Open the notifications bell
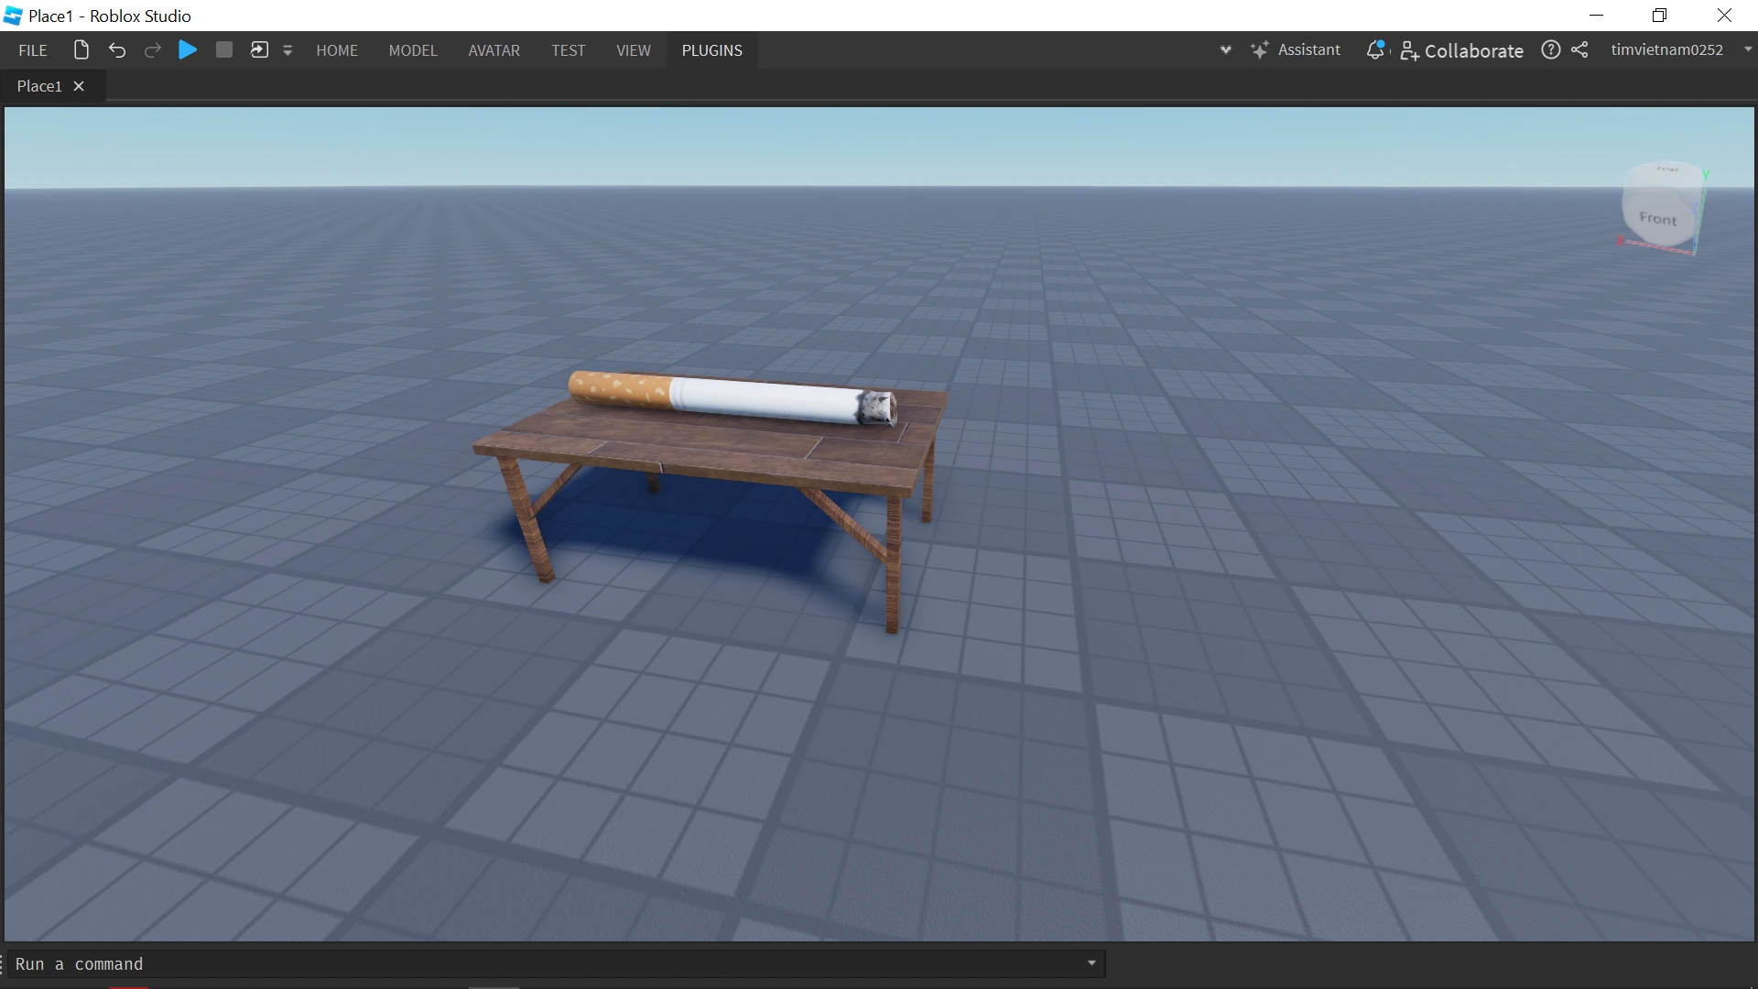1758x989 pixels. (x=1374, y=50)
